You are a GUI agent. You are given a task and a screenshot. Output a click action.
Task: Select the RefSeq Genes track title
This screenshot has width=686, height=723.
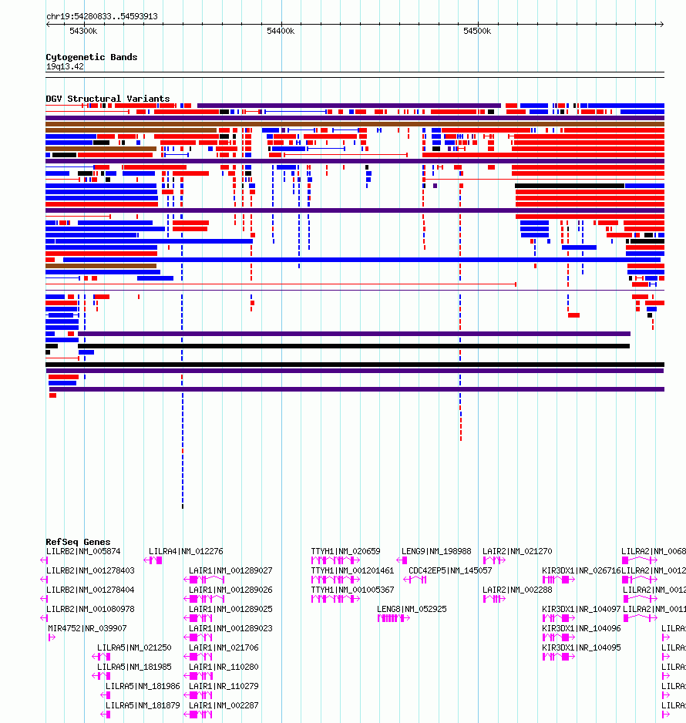(78, 542)
